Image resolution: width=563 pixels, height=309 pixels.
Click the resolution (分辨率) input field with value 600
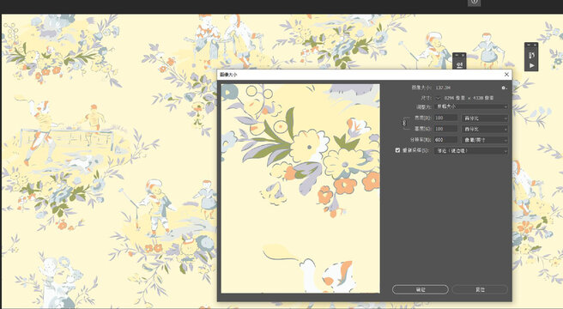[x=445, y=140]
